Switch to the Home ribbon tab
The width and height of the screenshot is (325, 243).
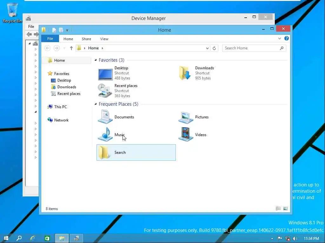[68, 39]
